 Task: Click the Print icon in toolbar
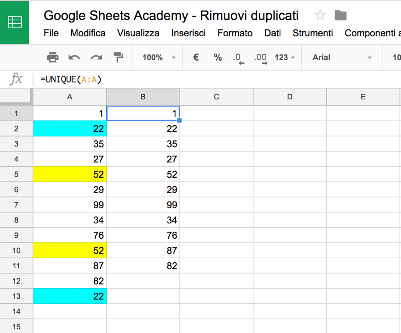[x=53, y=57]
